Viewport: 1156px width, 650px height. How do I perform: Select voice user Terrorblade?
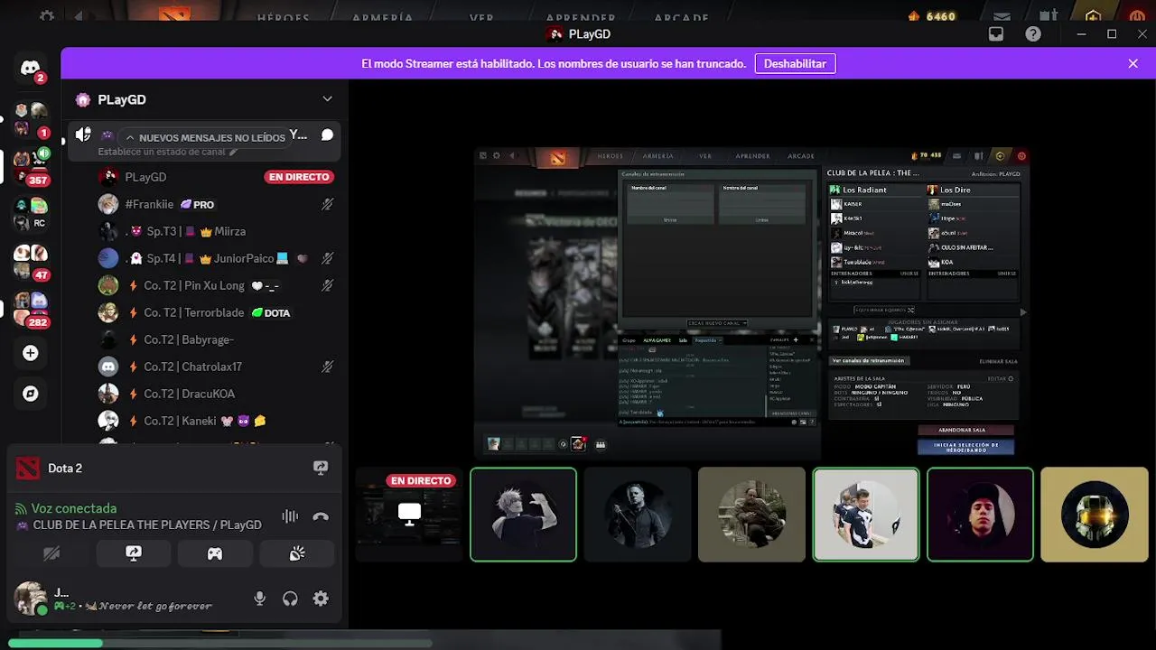(216, 312)
